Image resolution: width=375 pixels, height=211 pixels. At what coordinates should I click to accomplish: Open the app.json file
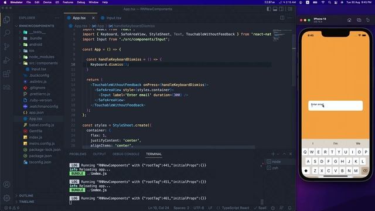tap(36, 113)
